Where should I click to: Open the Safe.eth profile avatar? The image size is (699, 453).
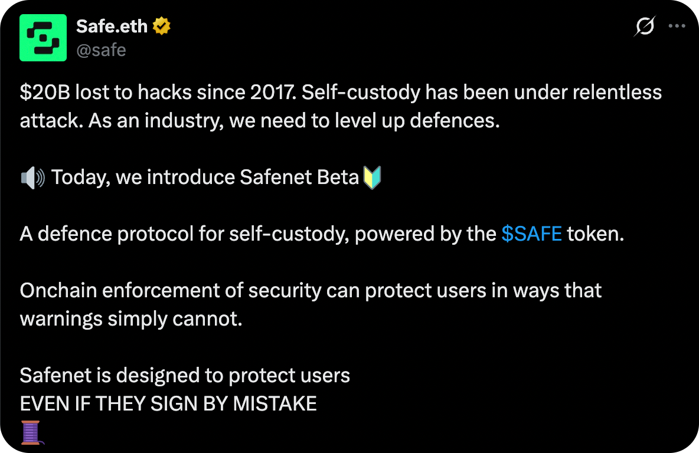(x=43, y=38)
